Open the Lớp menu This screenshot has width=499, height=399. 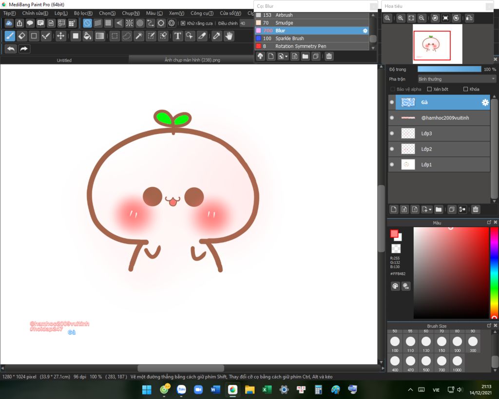pos(61,13)
